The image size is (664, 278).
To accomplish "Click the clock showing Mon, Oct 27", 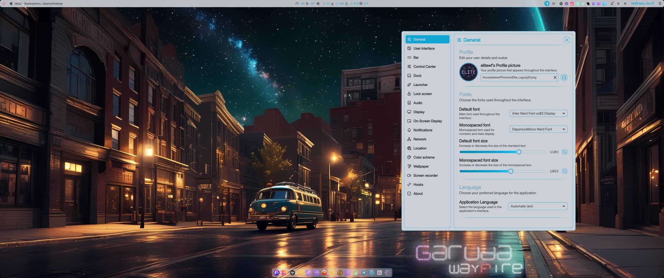I will (642, 3).
